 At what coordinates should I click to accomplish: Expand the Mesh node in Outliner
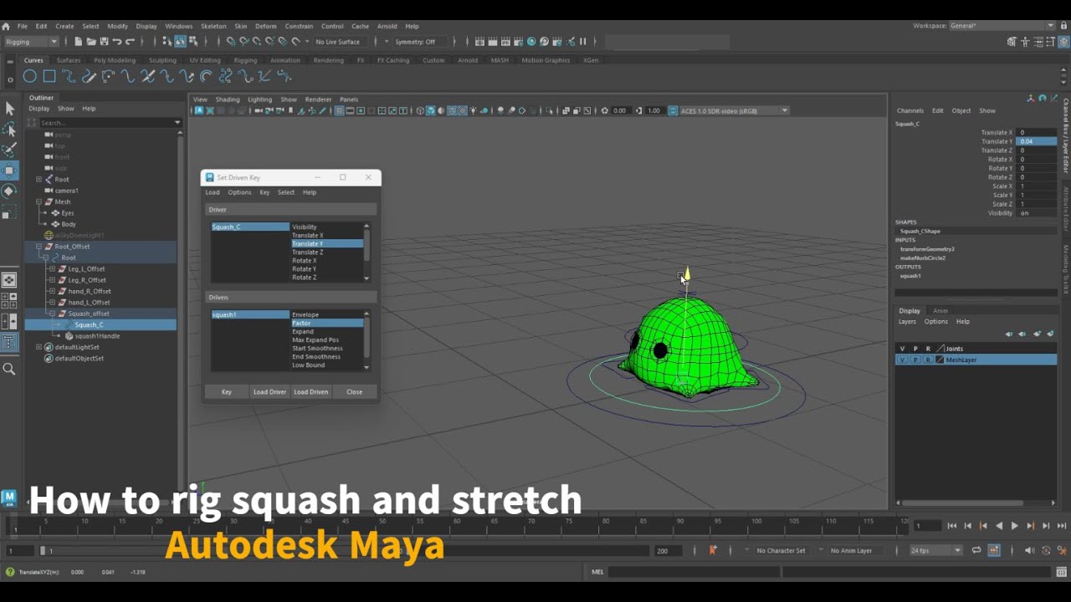pos(38,202)
